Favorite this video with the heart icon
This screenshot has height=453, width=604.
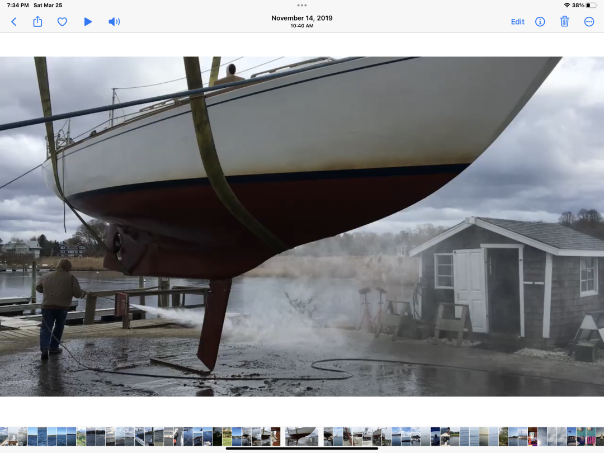pos(62,22)
